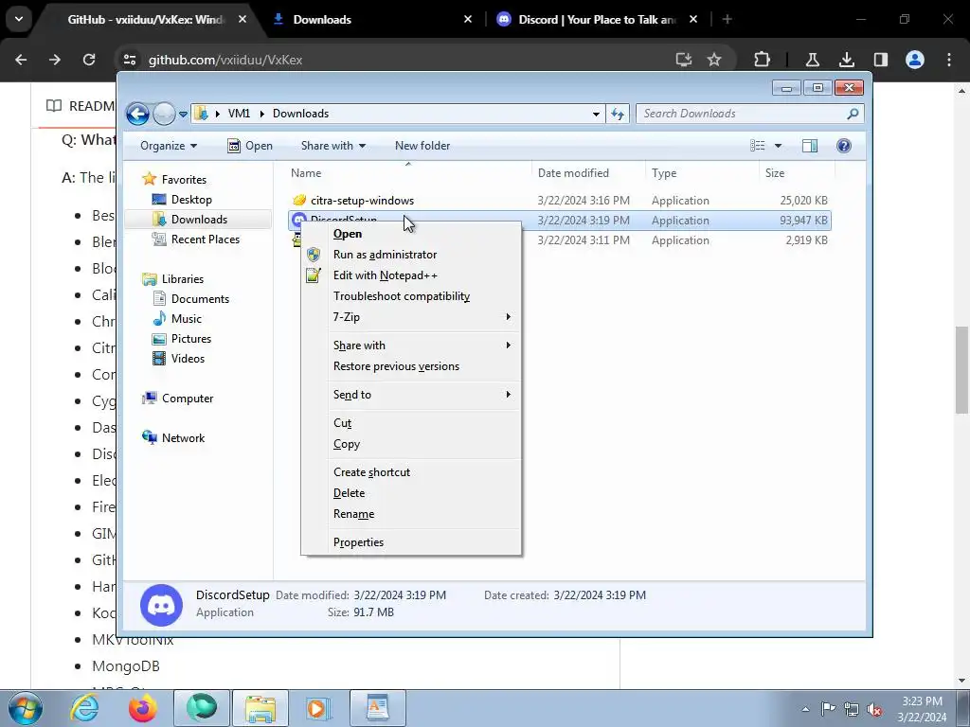The width and height of the screenshot is (970, 727).
Task: Open browser extensions puzzle icon
Action: [763, 60]
